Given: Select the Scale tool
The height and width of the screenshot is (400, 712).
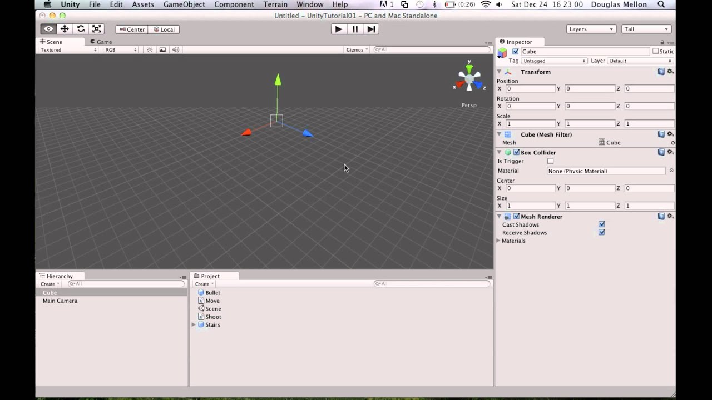Looking at the screenshot, I should [96, 28].
